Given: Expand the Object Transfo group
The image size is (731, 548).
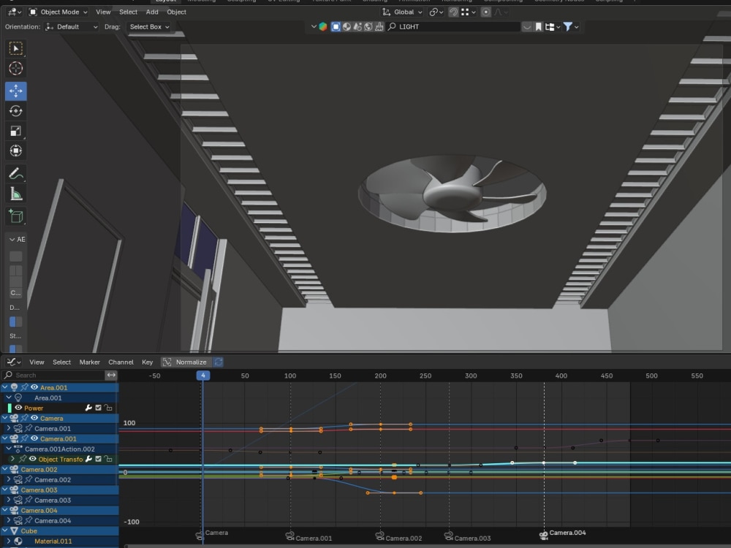Looking at the screenshot, I should [x=12, y=459].
